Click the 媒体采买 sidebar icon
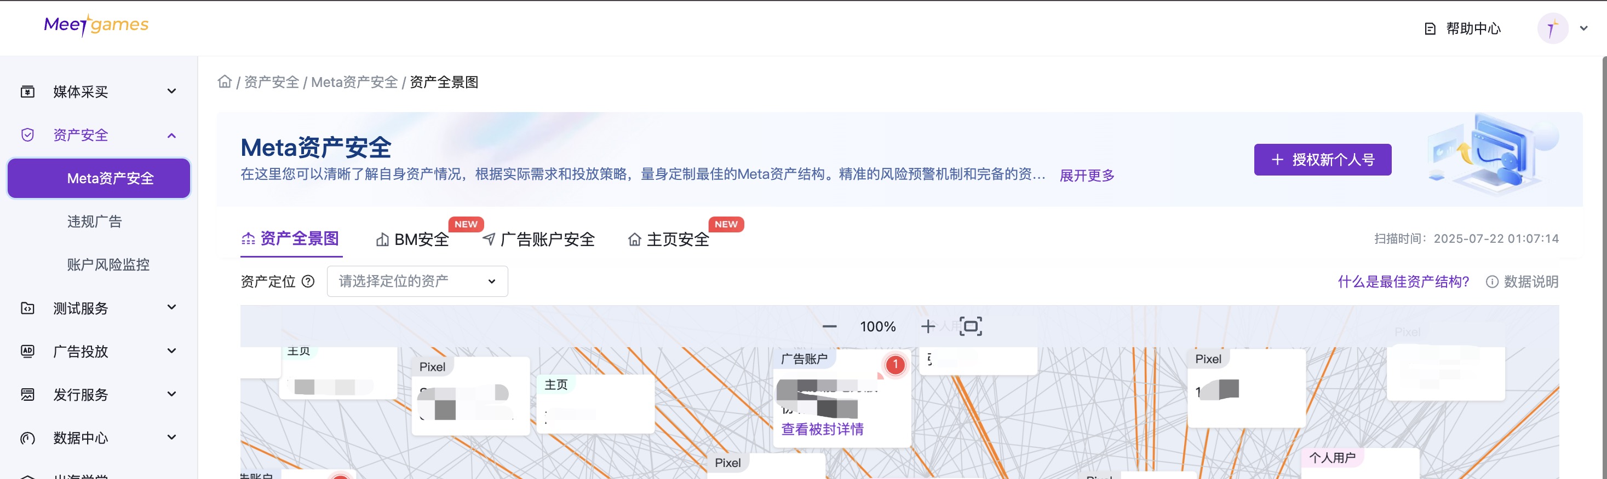 click(27, 91)
